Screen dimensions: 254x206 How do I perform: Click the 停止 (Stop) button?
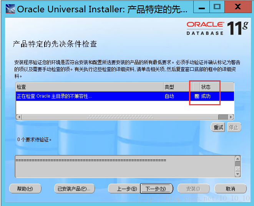tap(234, 127)
